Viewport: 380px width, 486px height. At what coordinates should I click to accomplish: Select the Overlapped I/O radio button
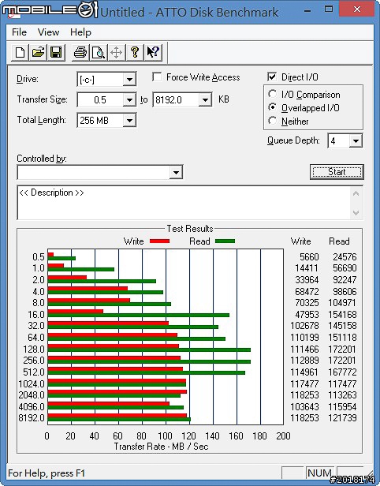(x=272, y=107)
